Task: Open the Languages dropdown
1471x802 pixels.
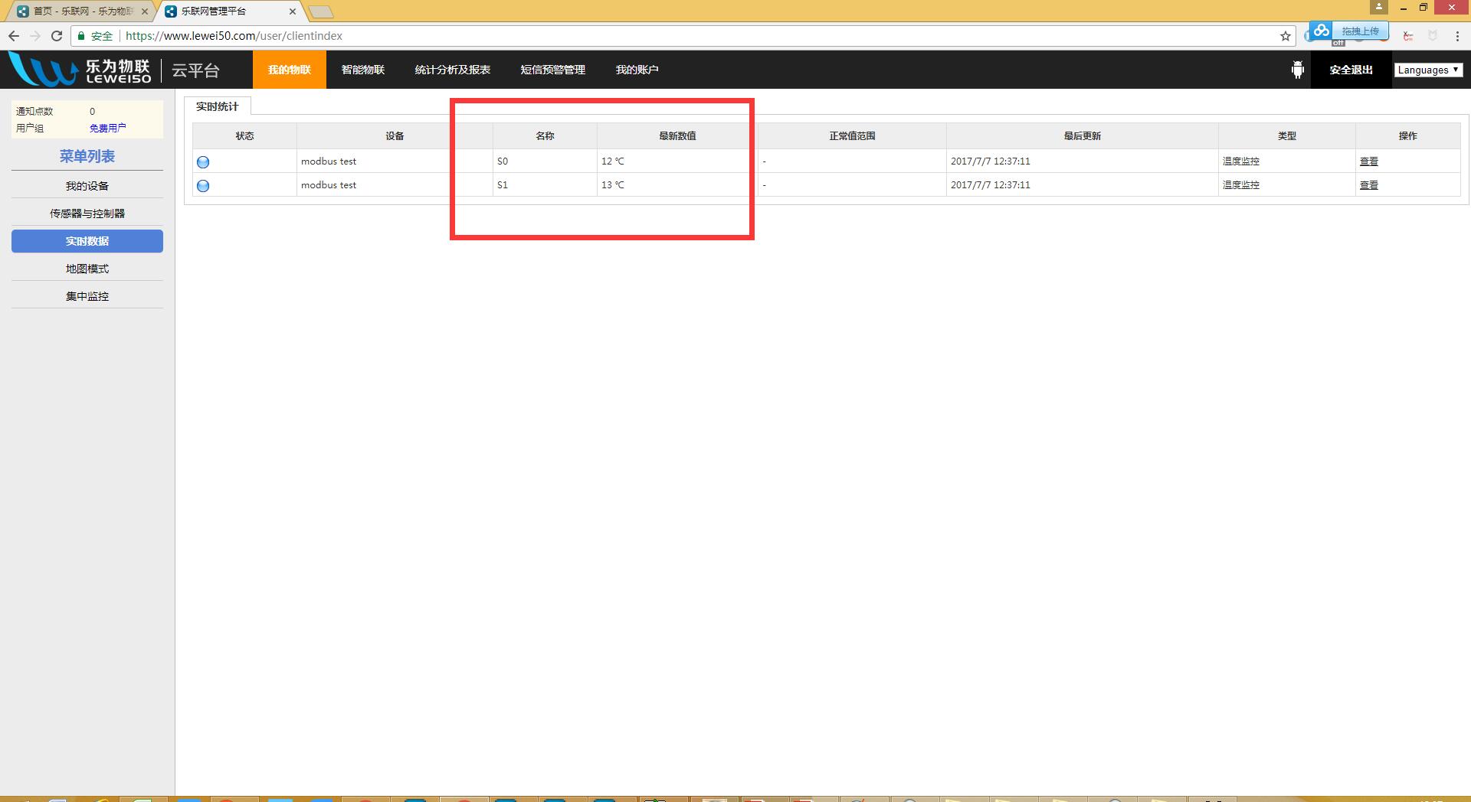Action: click(x=1428, y=70)
